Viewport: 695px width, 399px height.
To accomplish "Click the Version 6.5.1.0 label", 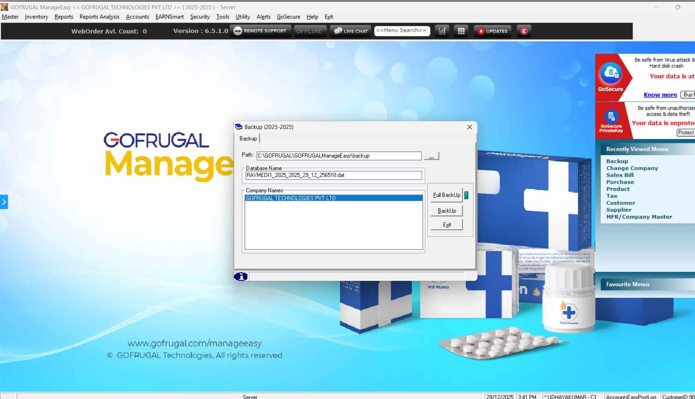I will coord(201,31).
